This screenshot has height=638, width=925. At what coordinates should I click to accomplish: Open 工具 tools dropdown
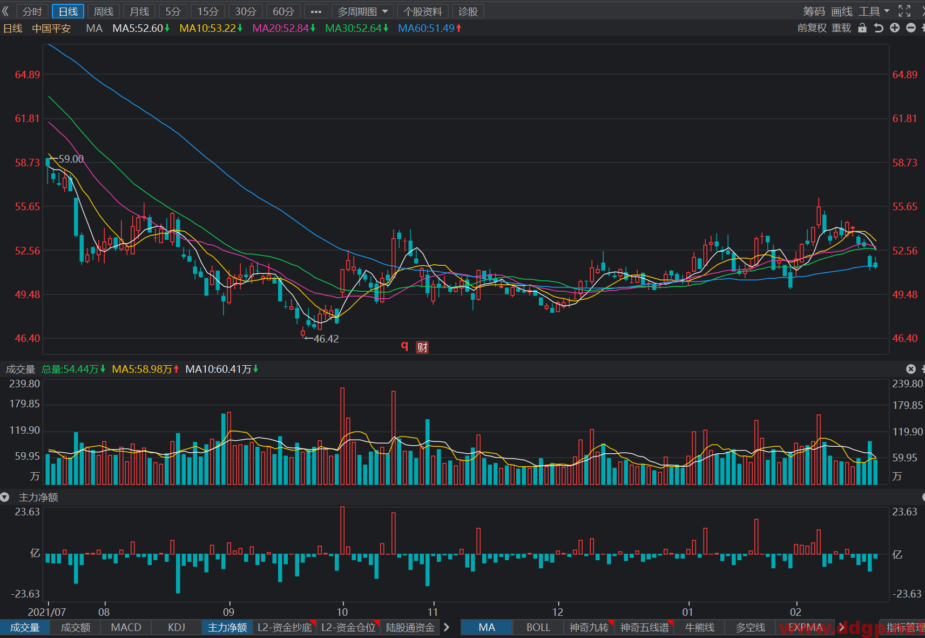[x=874, y=11]
